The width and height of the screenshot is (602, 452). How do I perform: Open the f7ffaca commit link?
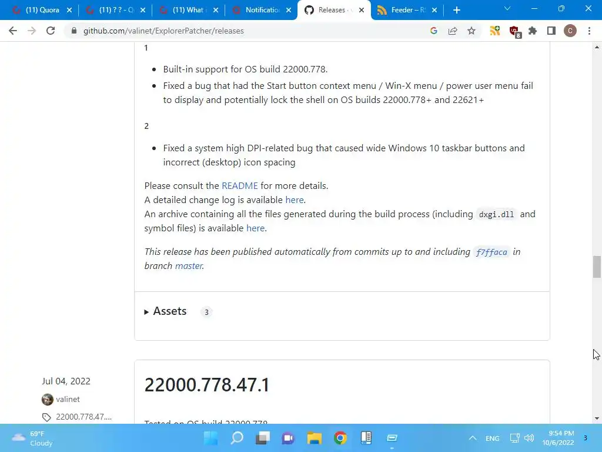[x=491, y=252]
